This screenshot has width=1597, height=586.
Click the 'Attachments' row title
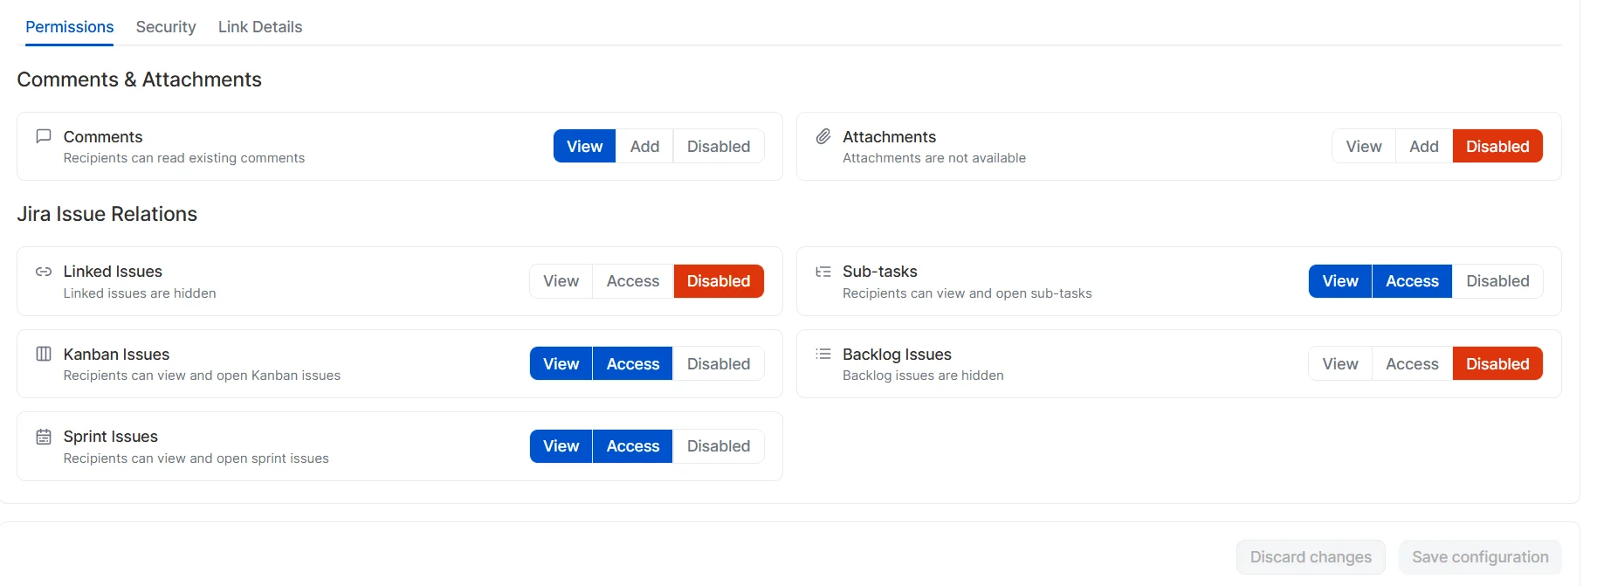tap(889, 137)
